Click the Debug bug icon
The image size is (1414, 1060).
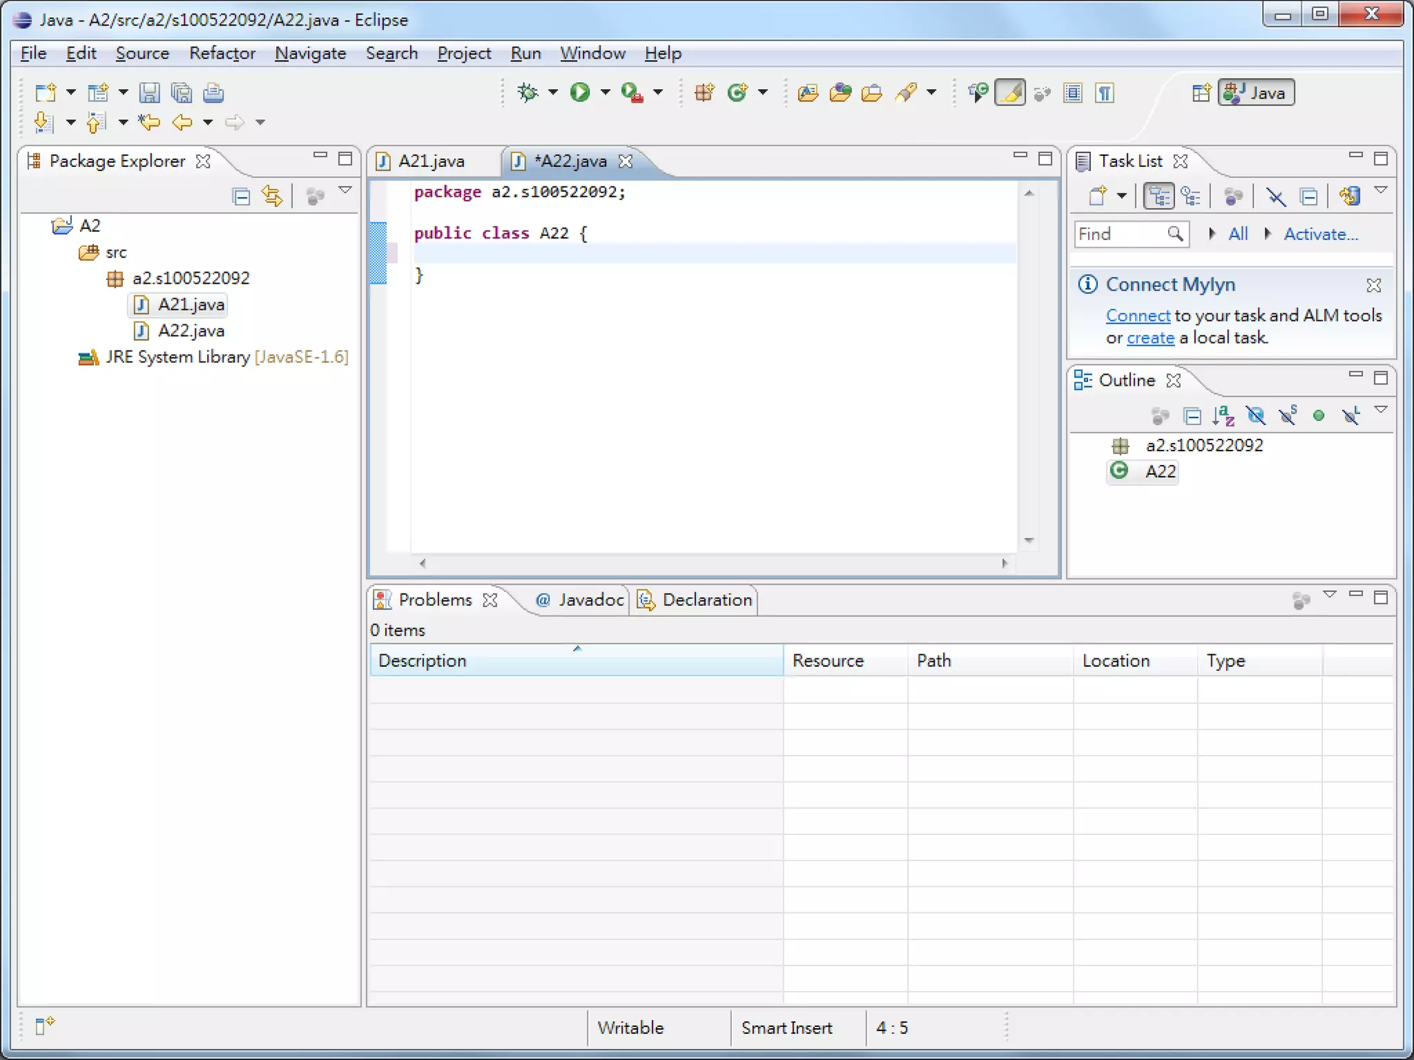pos(527,92)
